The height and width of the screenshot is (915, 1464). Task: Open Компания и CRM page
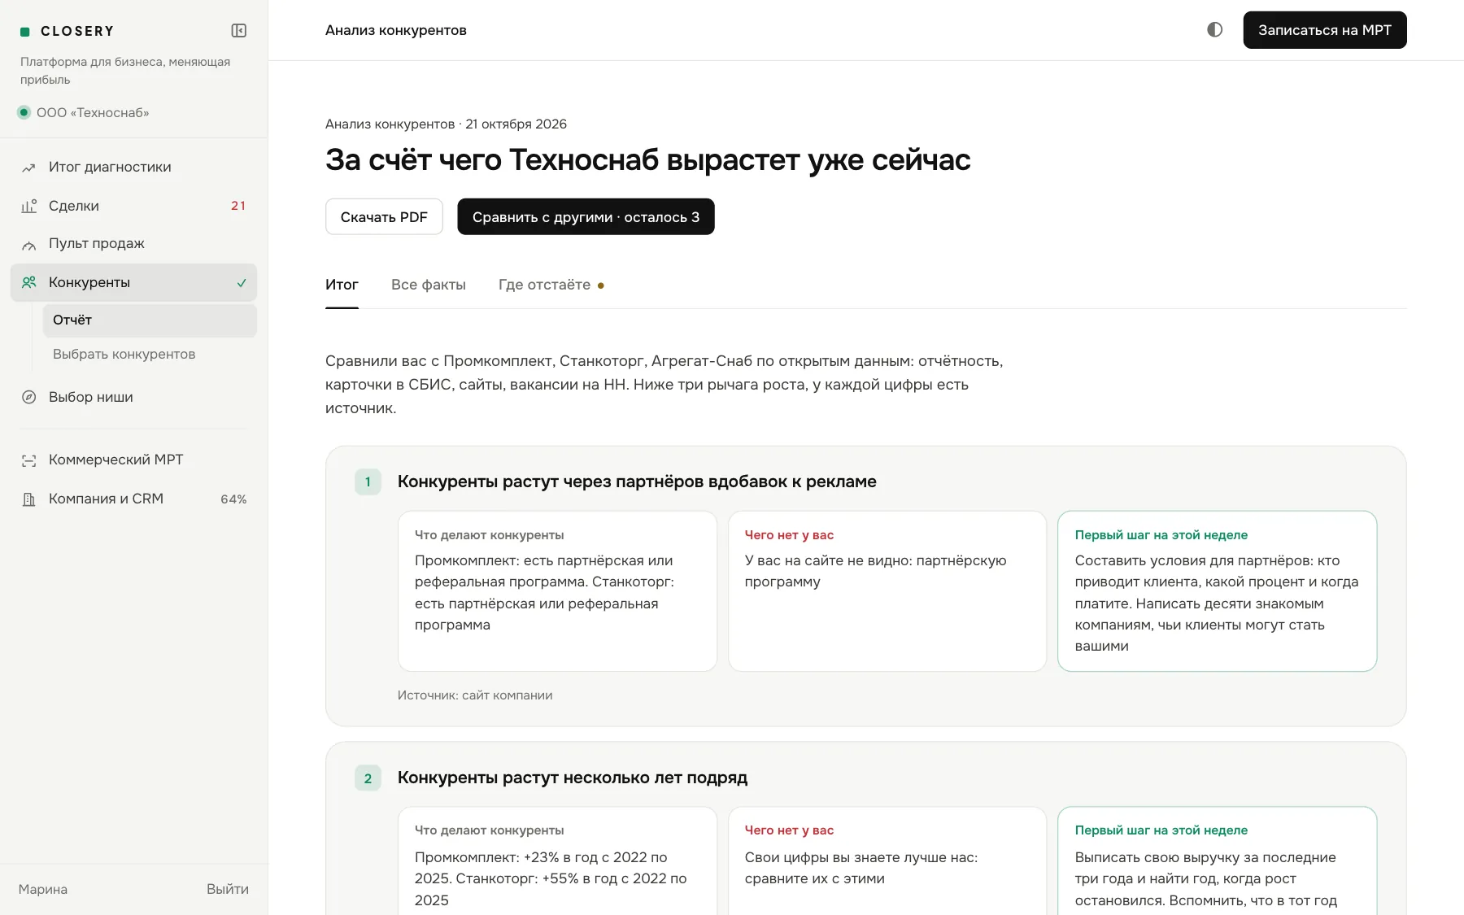[x=133, y=499]
